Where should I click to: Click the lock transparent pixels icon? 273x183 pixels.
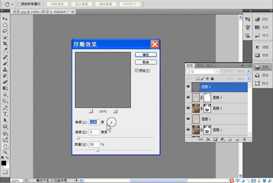click(x=197, y=79)
